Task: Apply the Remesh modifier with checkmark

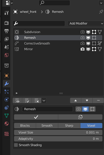Action: [x=36, y=117]
